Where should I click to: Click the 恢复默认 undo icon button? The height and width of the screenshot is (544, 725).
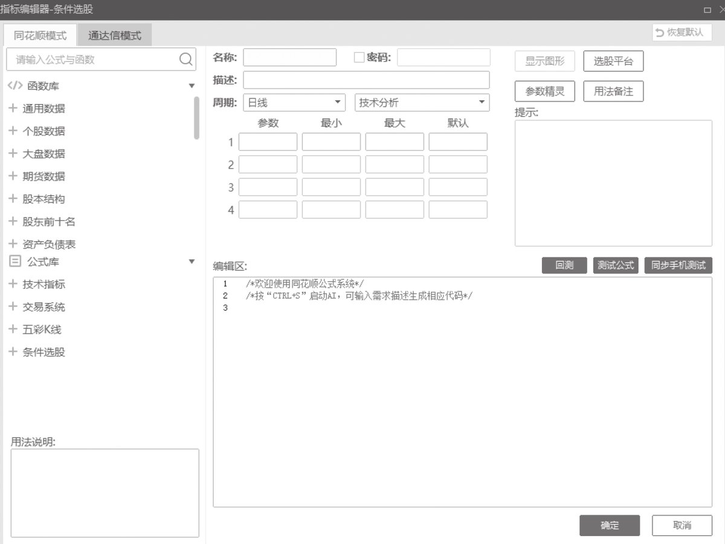tap(682, 33)
